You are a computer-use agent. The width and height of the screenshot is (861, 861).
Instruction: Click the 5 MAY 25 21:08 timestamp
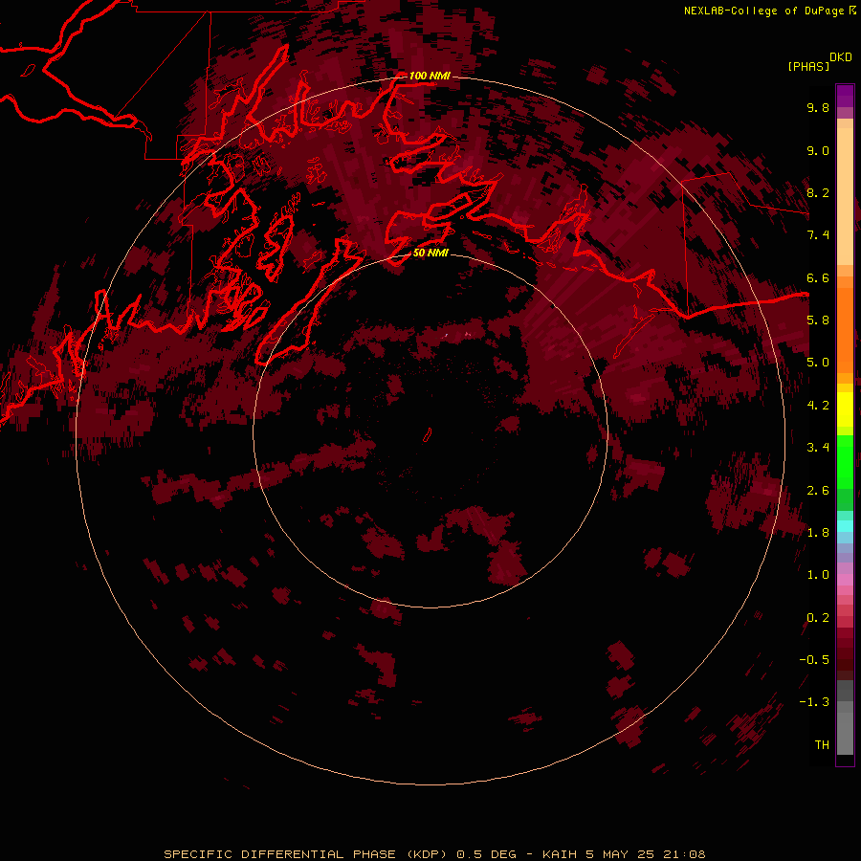(x=646, y=854)
